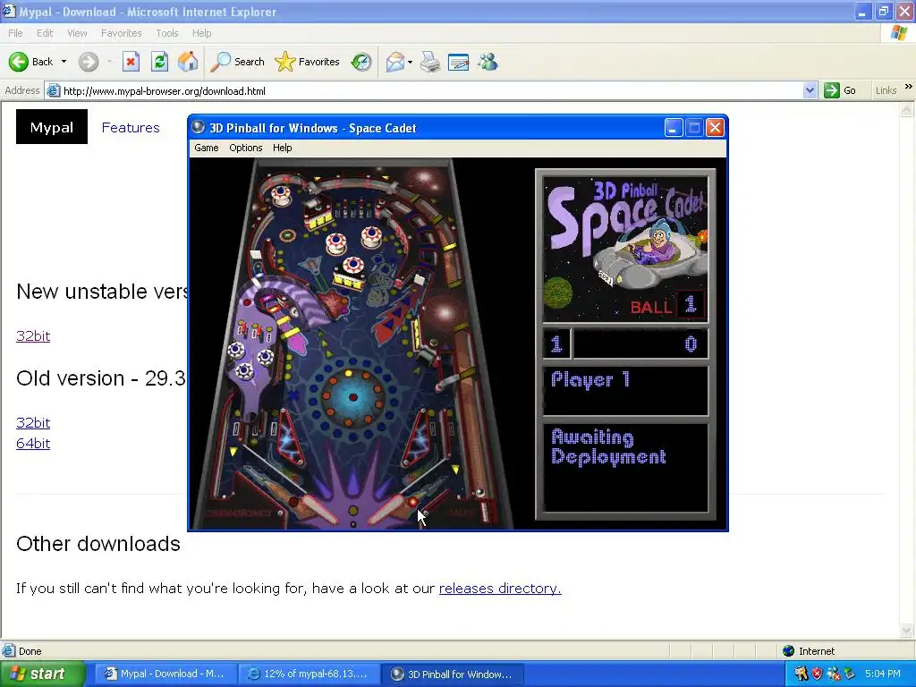The width and height of the screenshot is (916, 687).
Task: Open the View menu in Internet Explorer
Action: [77, 33]
